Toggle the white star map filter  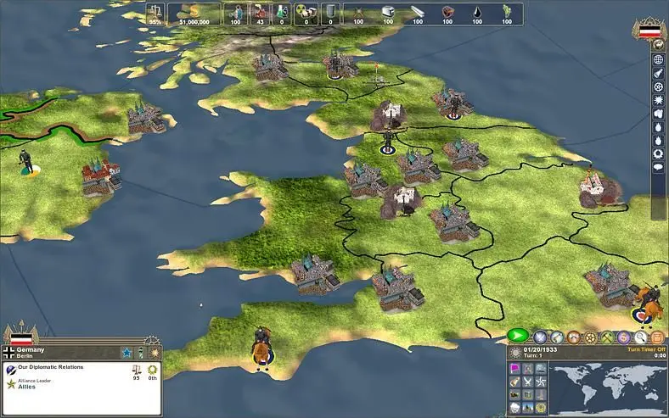pyautogui.click(x=541, y=382)
